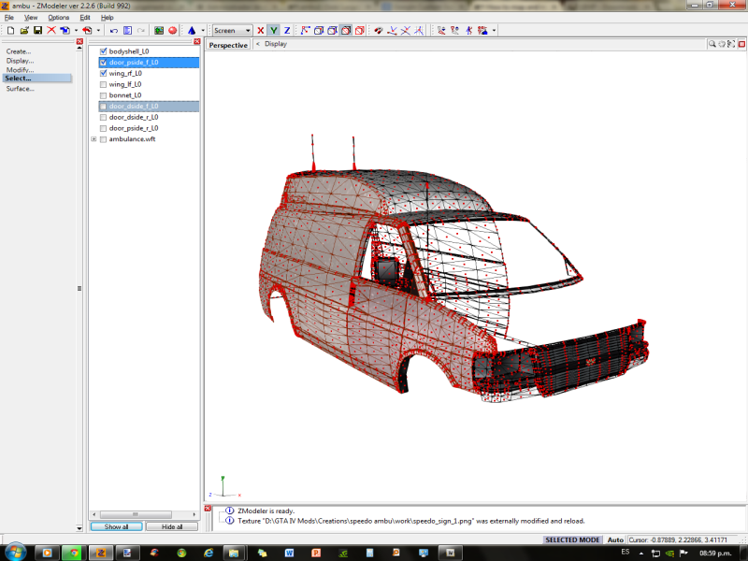Check the wing_lf_L0 object checkbox
748x561 pixels.
pyautogui.click(x=103, y=84)
